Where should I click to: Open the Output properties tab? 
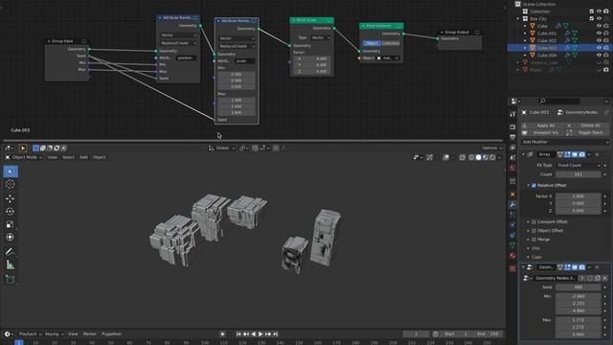tap(512, 137)
